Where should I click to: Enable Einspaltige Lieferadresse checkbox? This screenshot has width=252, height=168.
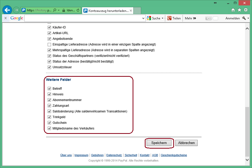coord(49,44)
